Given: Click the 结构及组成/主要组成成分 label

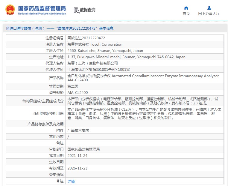Looking at the screenshot, I should (43, 101).
